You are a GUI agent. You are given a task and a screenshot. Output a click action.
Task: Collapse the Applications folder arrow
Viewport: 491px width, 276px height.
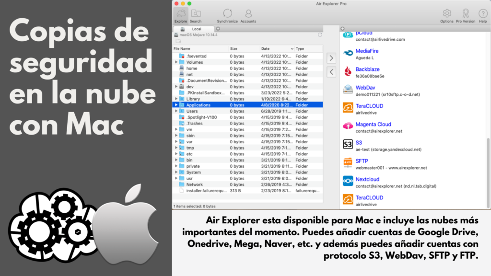coord(176,105)
